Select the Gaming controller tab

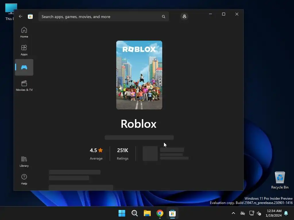tap(24, 67)
